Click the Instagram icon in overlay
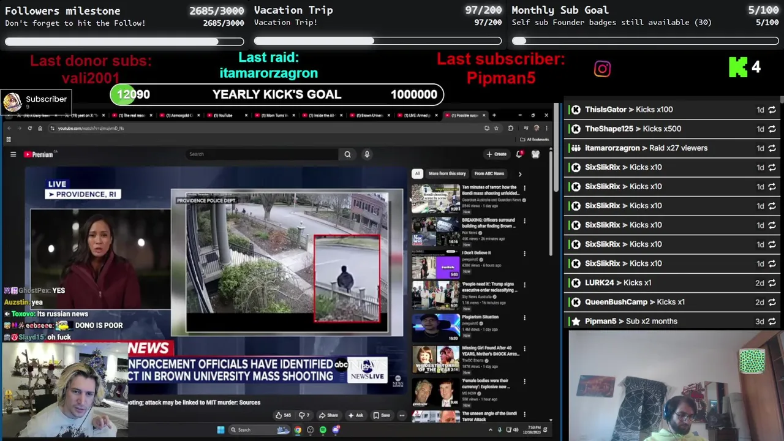784x441 pixels. point(602,69)
